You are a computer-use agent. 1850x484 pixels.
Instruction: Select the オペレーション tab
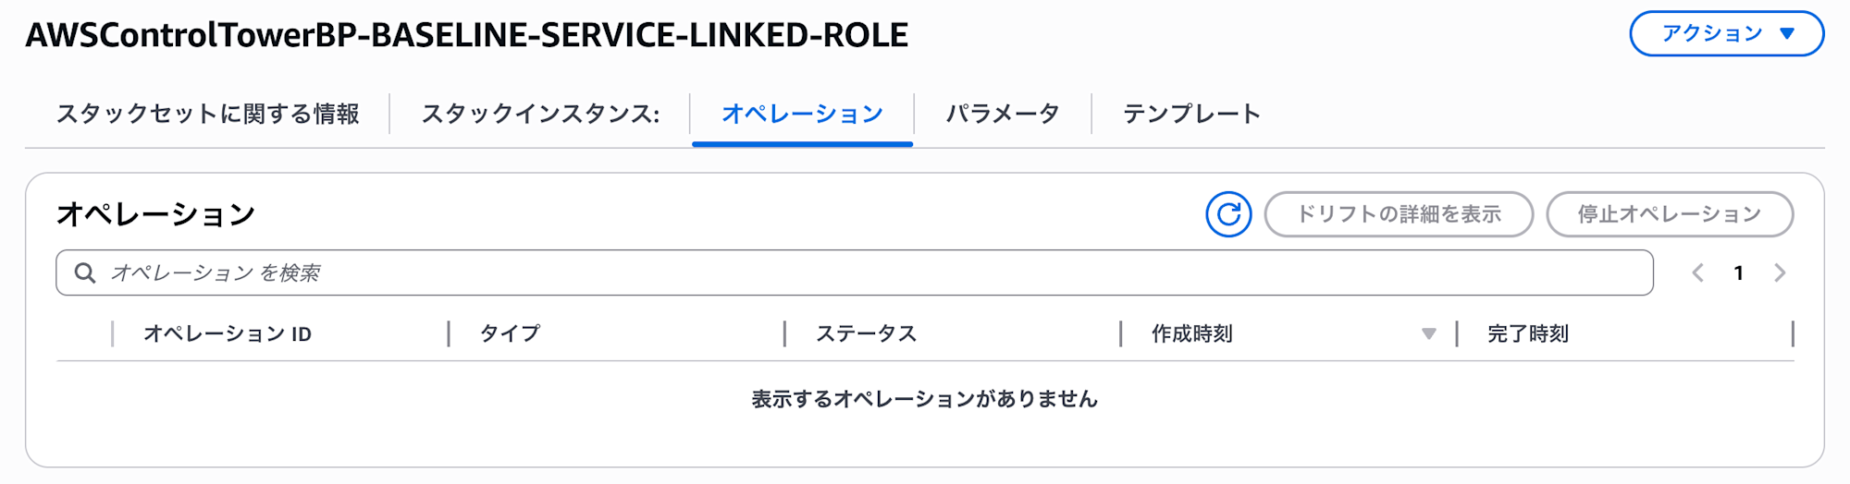802,115
